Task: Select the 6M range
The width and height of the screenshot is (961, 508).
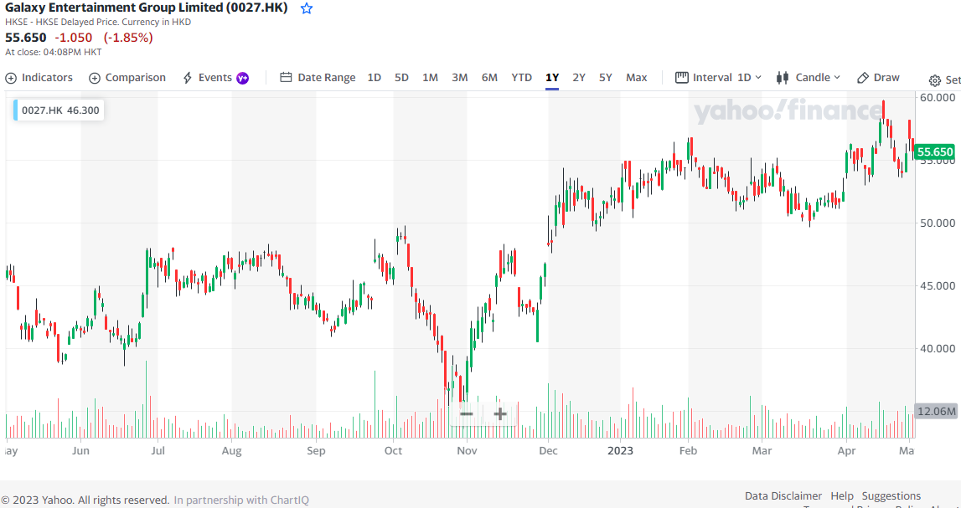Action: pyautogui.click(x=489, y=78)
